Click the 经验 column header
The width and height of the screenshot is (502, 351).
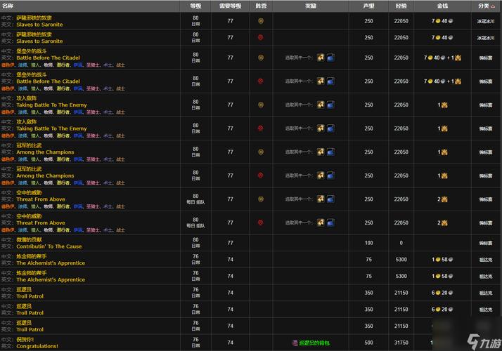click(401, 6)
